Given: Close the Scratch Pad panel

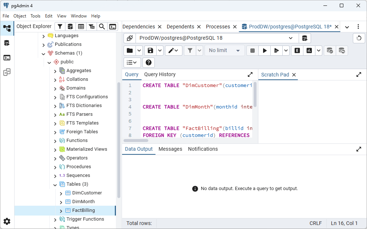Looking at the screenshot, I should [x=294, y=75].
